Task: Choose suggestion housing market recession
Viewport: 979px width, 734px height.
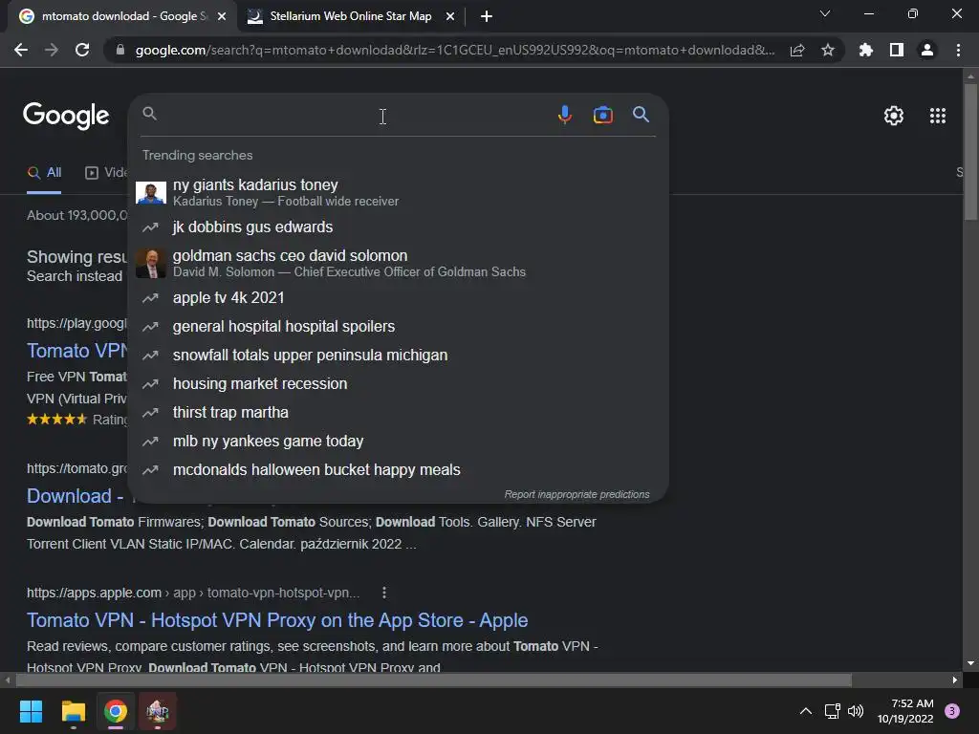Action: (399, 384)
